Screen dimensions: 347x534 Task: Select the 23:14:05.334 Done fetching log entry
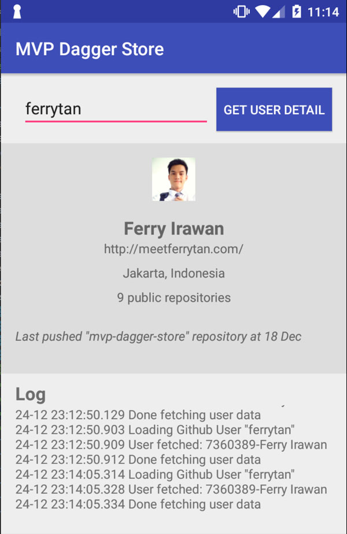click(138, 504)
